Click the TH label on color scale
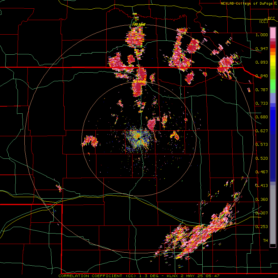Viewport: 278px width, 278px height. tap(265, 241)
